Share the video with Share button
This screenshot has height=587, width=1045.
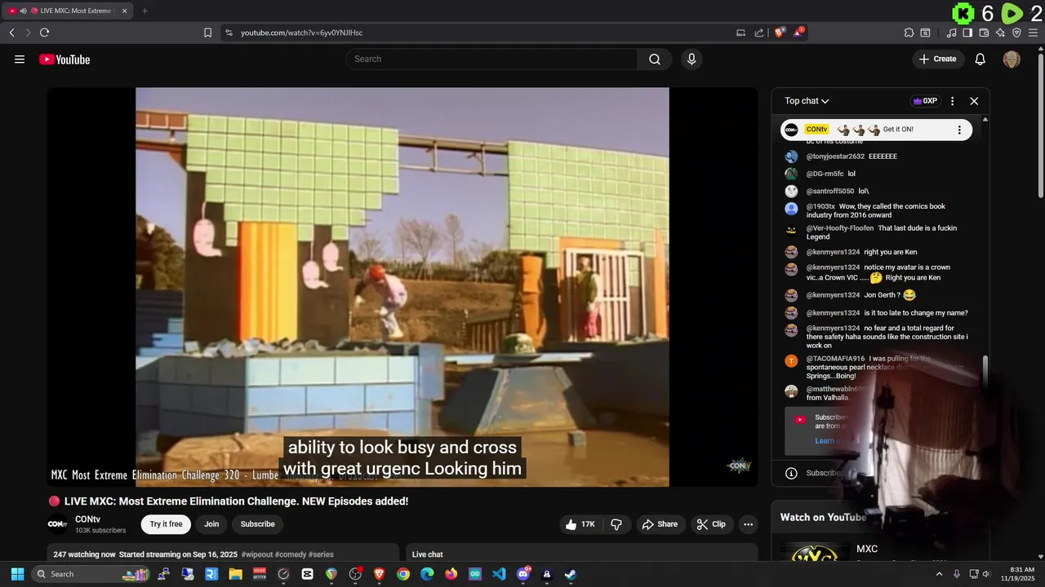[x=660, y=524]
